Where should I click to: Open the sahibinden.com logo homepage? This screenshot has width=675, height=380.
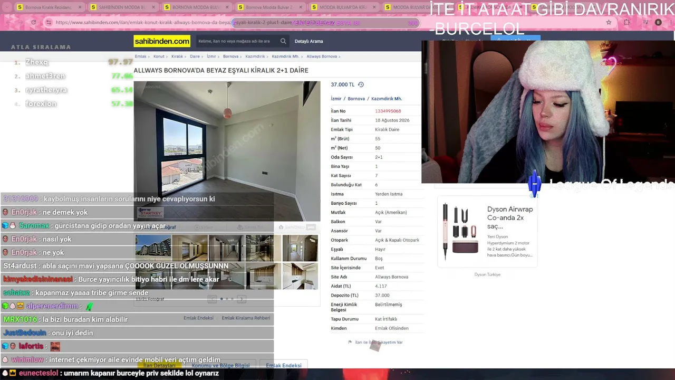click(x=162, y=41)
